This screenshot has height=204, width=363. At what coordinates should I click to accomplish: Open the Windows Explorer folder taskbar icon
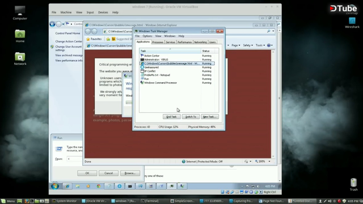[x=78, y=186]
